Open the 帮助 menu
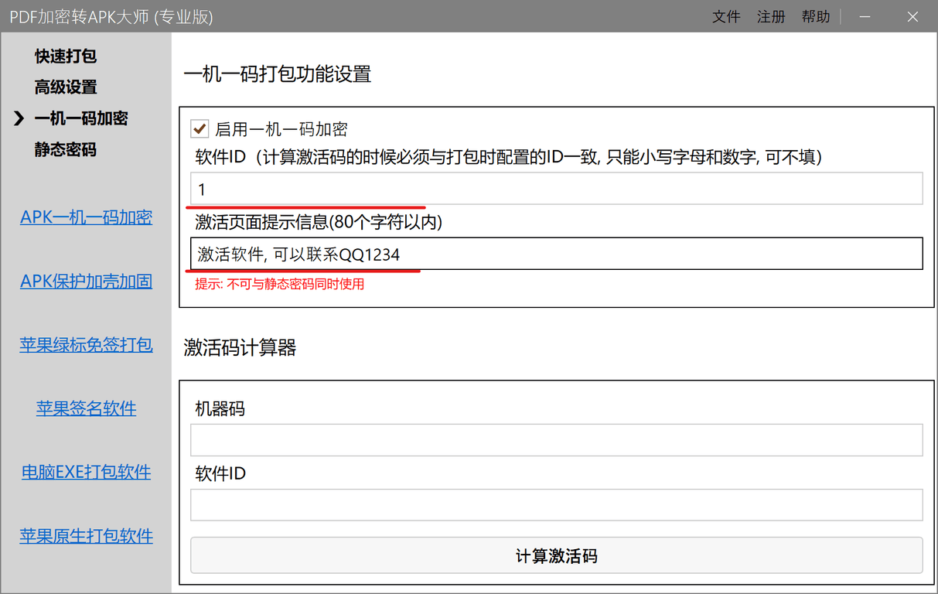This screenshot has height=594, width=938. [816, 16]
